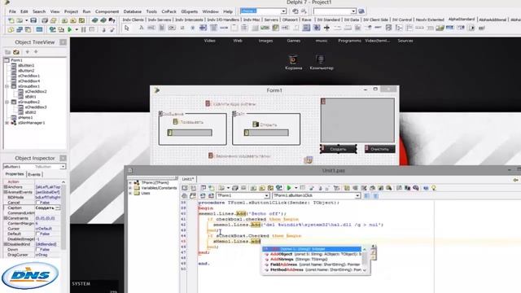Click the printer icon left of the TForm1 combo
The width and height of the screenshot is (521, 293).
click(185, 195)
